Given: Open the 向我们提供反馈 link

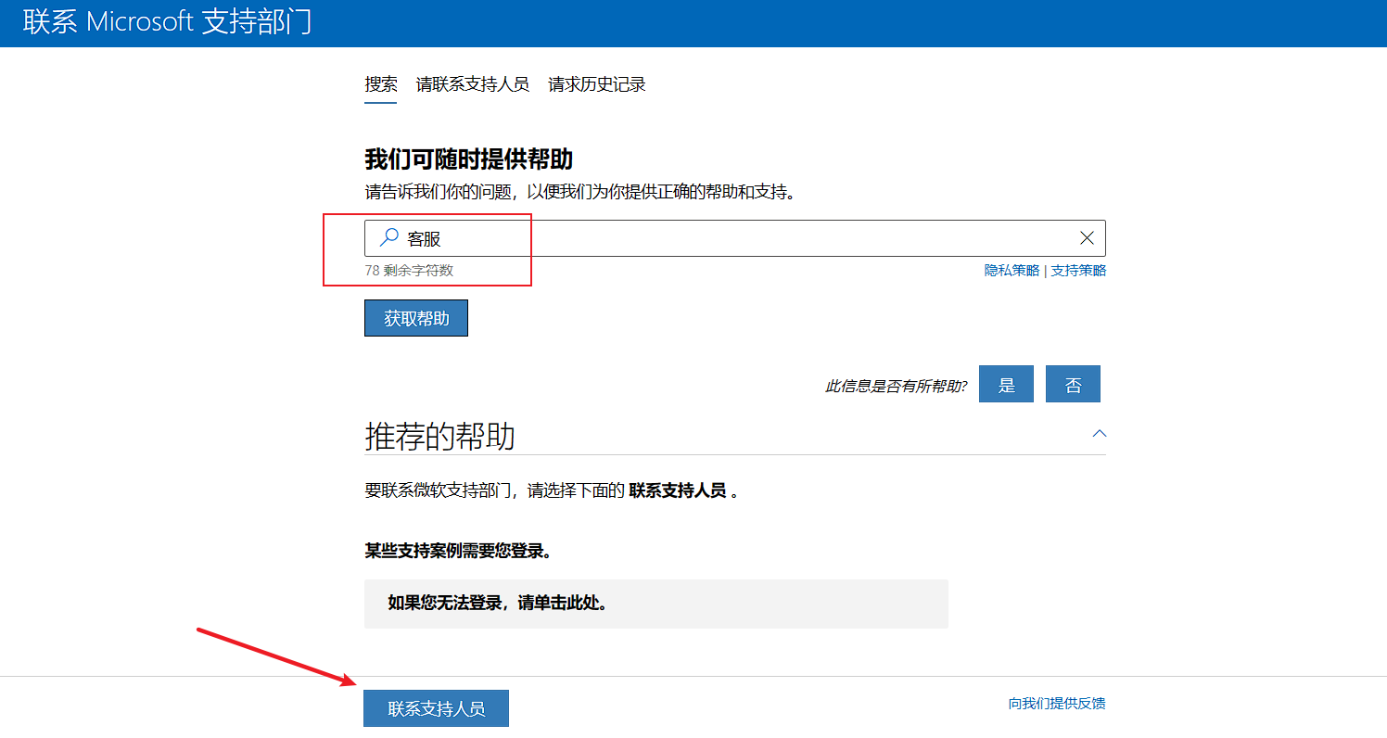Looking at the screenshot, I should [x=1057, y=704].
